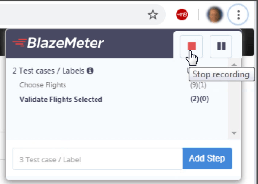Click the BlazeMeter logo in the popup header

58,43
